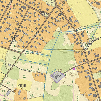
Task: Click the Laulu street label
Action: coord(35,34)
